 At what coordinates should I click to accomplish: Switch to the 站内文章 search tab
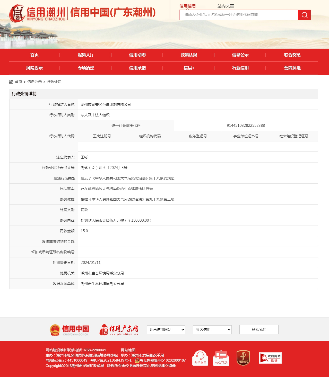226,6
